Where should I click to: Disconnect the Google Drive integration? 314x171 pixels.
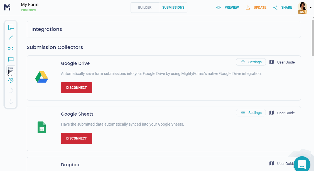(76, 87)
